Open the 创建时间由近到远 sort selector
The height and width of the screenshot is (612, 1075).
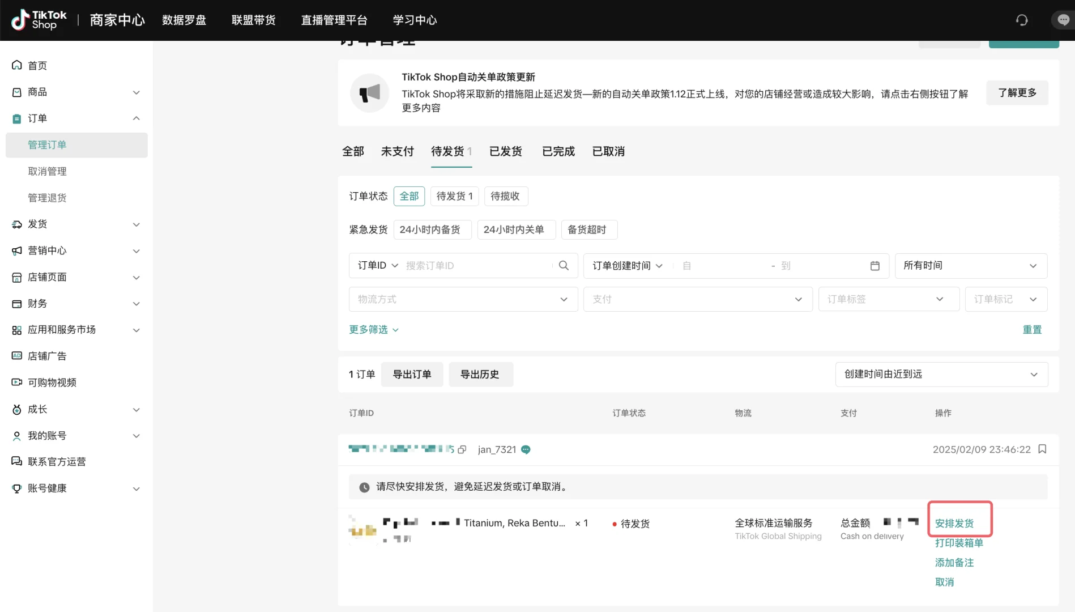pos(941,374)
